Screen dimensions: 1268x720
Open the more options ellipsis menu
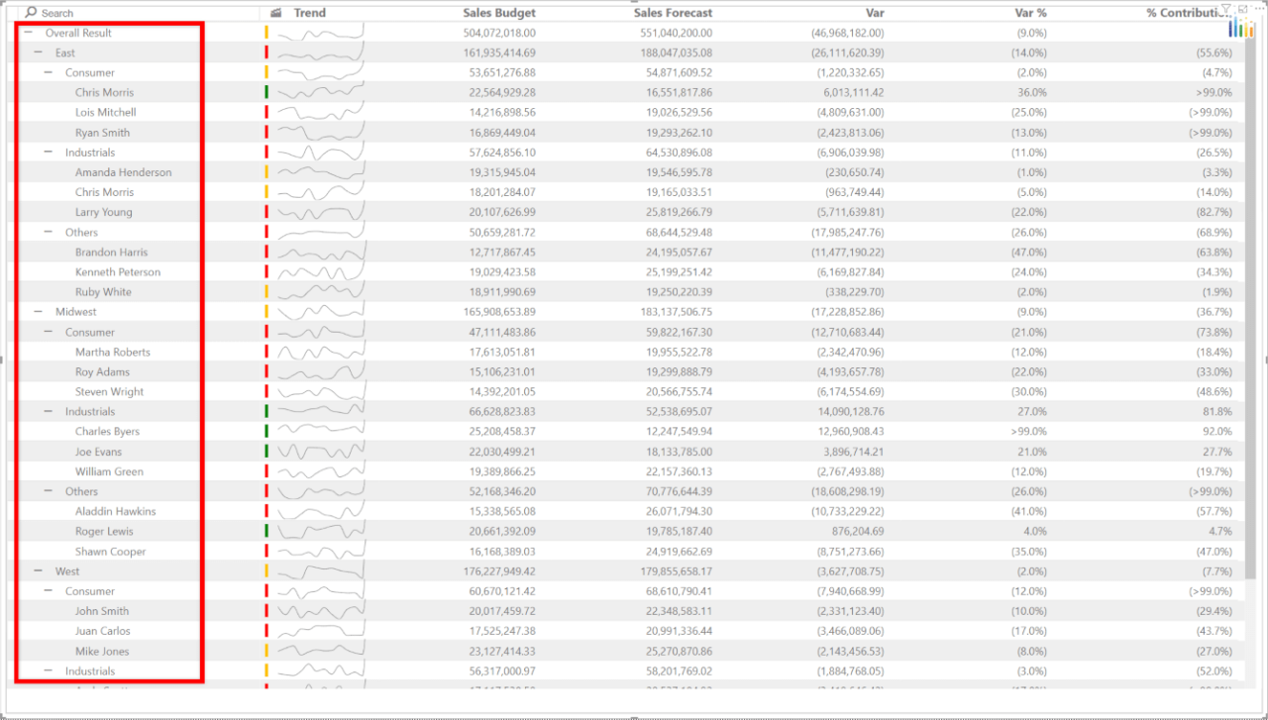[x=1259, y=8]
